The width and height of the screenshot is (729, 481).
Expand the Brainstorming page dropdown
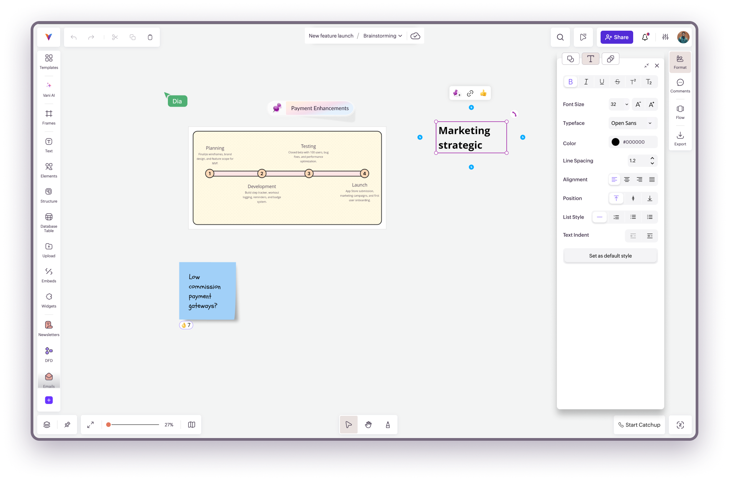click(x=383, y=36)
